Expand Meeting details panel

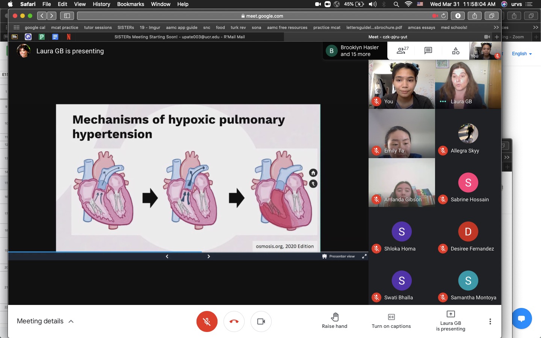[x=45, y=321]
